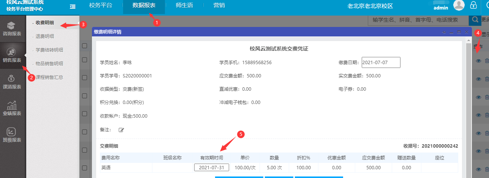Tick the fourth data row checkbox
This screenshot has width=489, height=178.
point(85,114)
